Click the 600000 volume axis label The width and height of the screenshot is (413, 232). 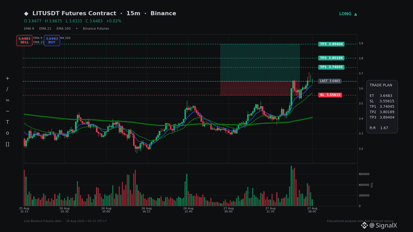coord(364,174)
